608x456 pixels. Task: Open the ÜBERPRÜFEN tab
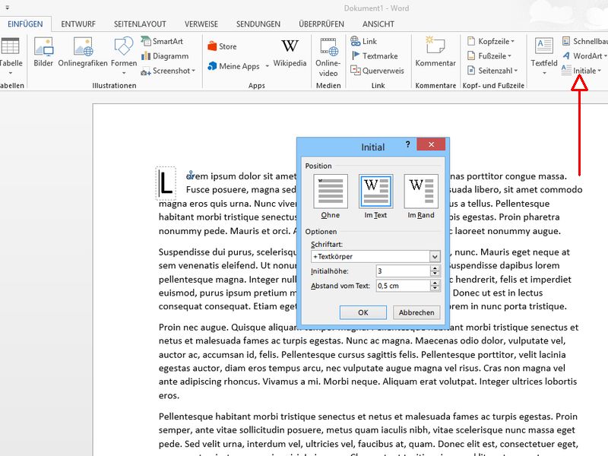pos(321,24)
